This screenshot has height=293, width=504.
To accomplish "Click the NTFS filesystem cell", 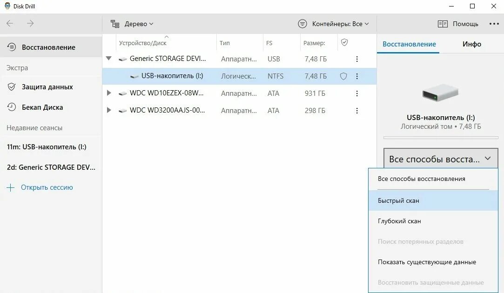I will [x=276, y=76].
